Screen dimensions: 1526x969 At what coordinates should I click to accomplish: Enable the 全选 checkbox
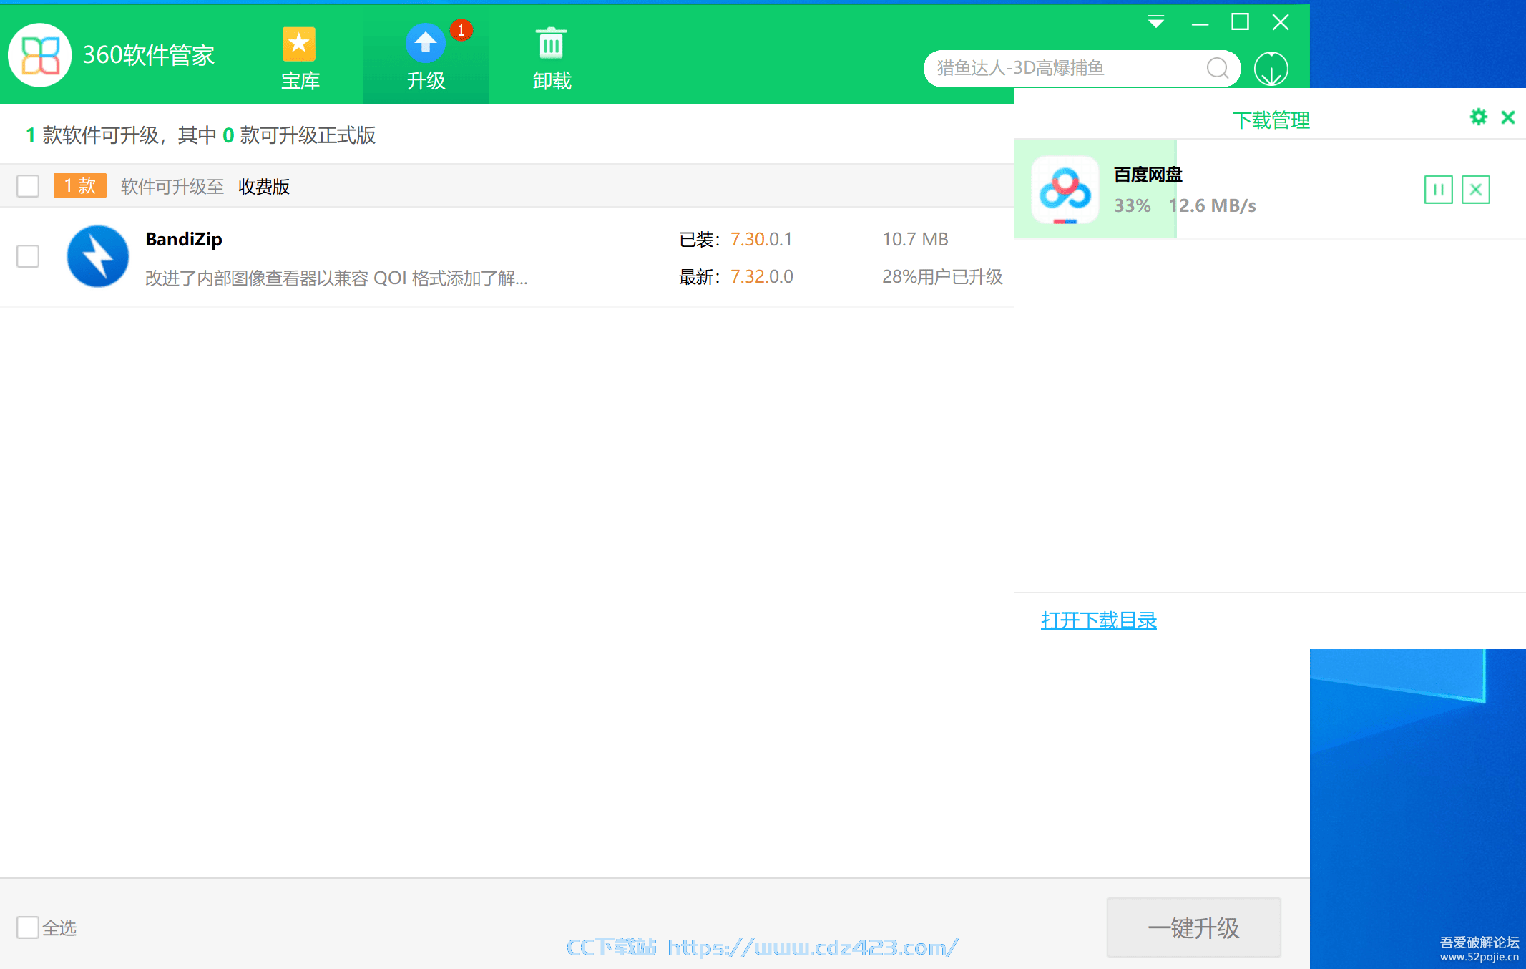28,927
